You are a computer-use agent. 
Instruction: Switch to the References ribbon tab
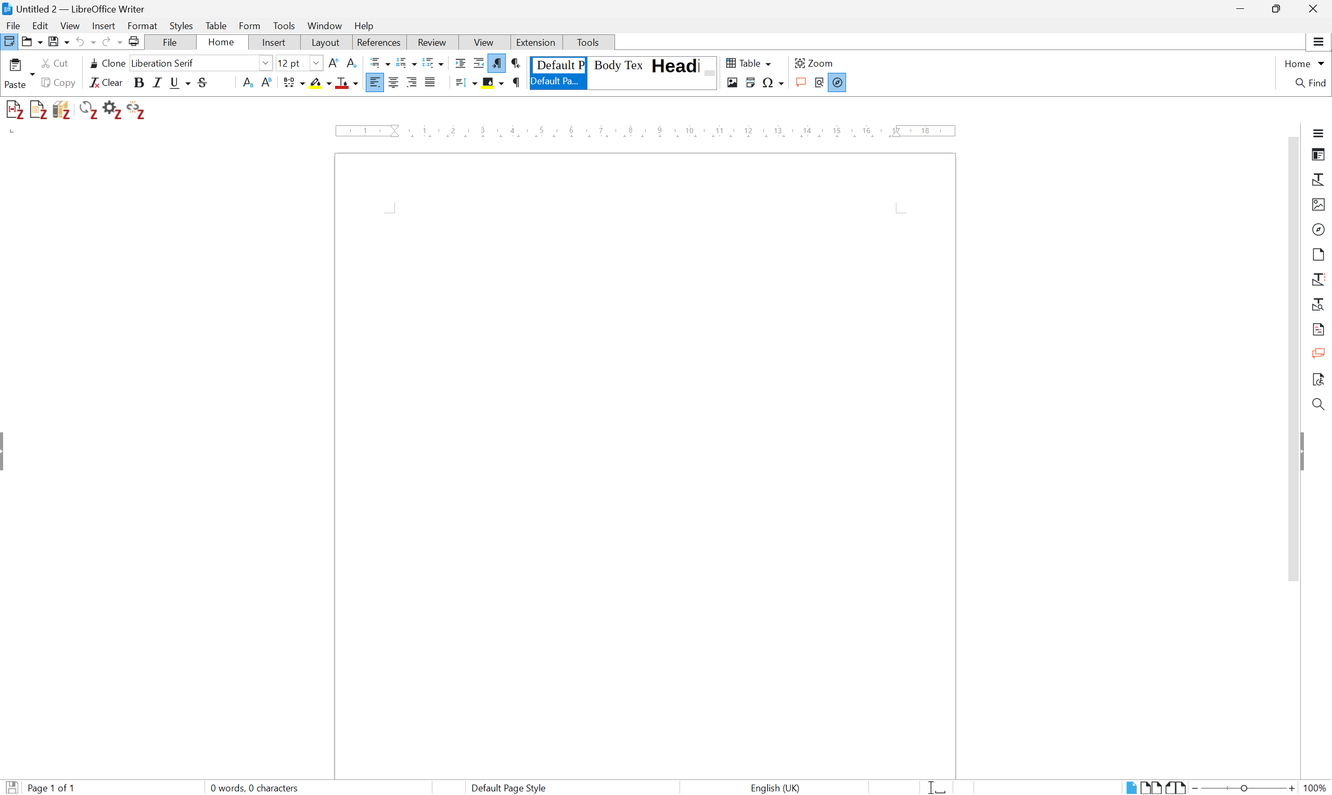[x=378, y=42]
